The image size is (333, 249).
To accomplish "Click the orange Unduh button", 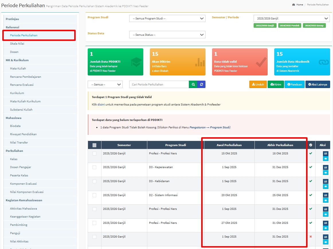I will (x=258, y=84).
